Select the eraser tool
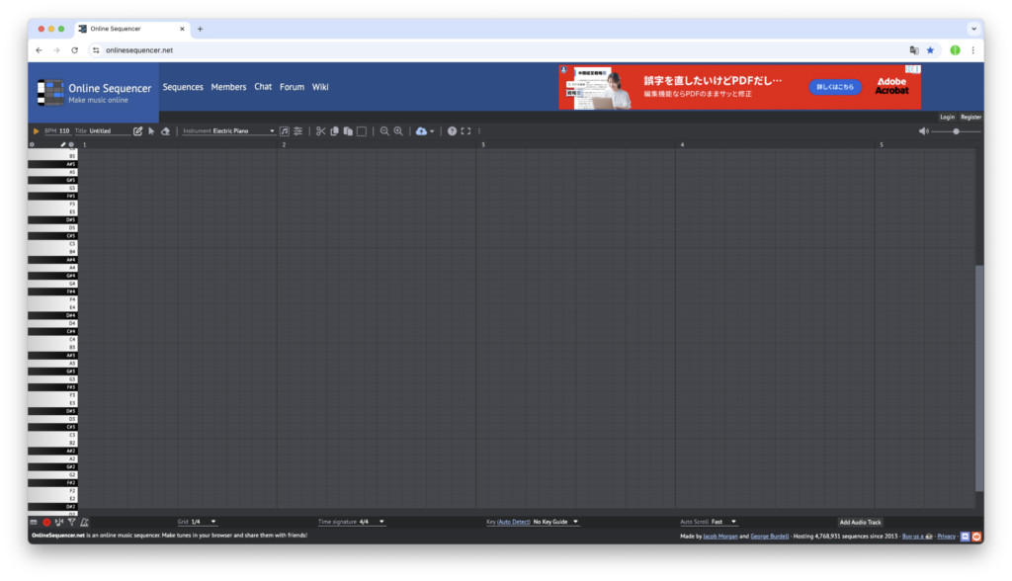Image resolution: width=1012 pixels, height=581 pixels. [165, 130]
